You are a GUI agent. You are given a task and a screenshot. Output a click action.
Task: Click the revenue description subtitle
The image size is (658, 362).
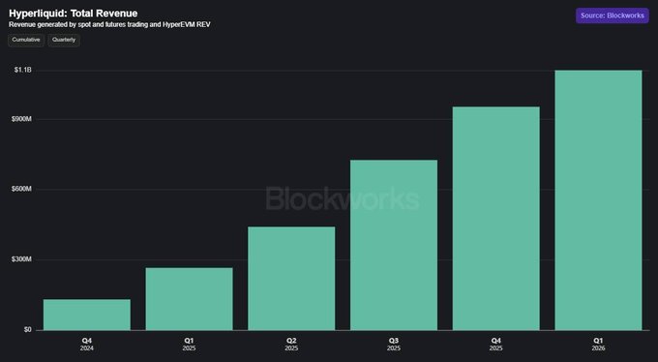109,25
